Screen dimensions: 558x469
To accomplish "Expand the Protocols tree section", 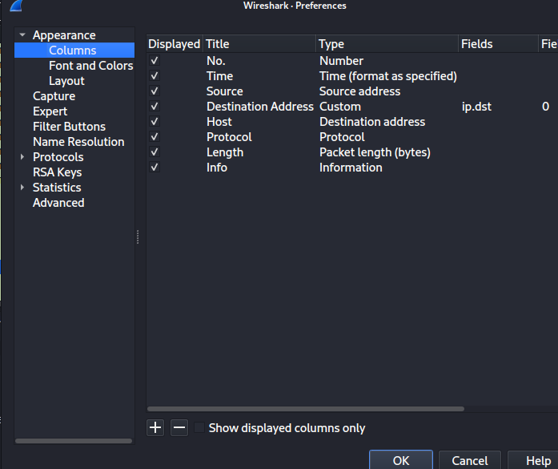I will (22, 157).
